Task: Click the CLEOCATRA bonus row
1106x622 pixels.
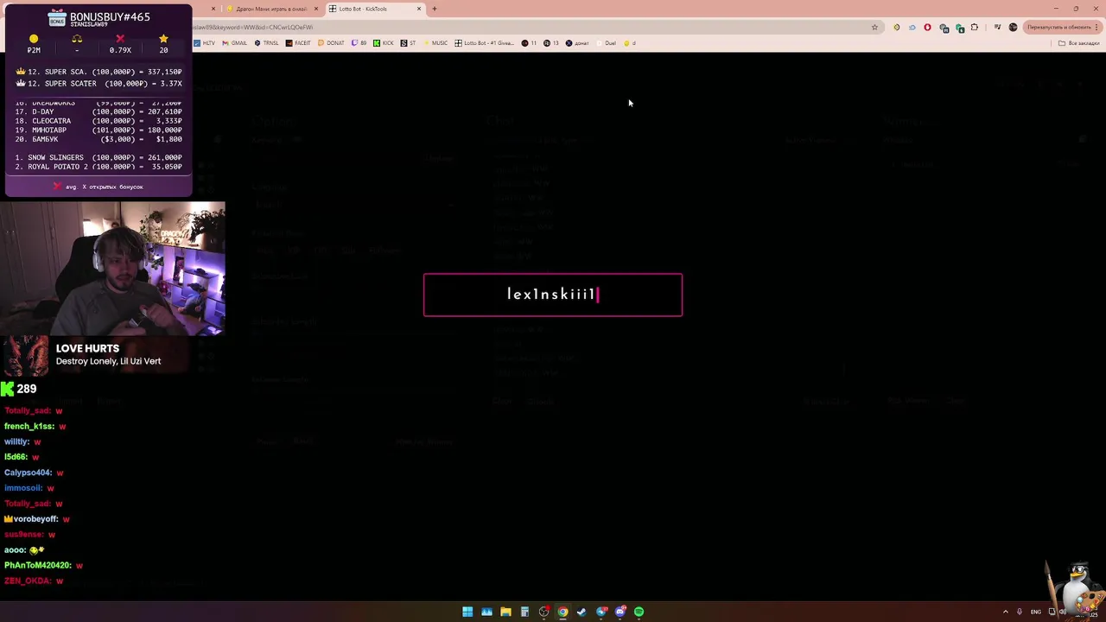Action: [99, 121]
